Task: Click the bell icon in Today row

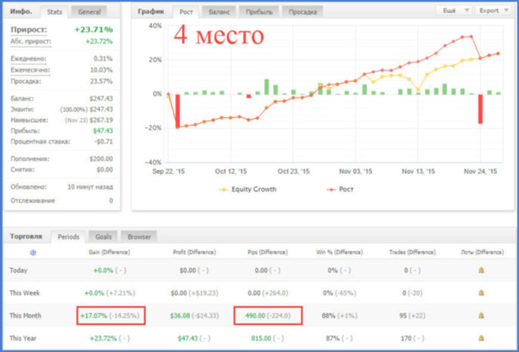Action: tap(481, 271)
